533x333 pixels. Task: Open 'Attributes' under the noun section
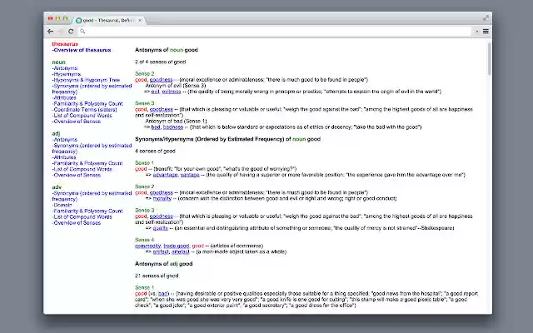[64, 98]
